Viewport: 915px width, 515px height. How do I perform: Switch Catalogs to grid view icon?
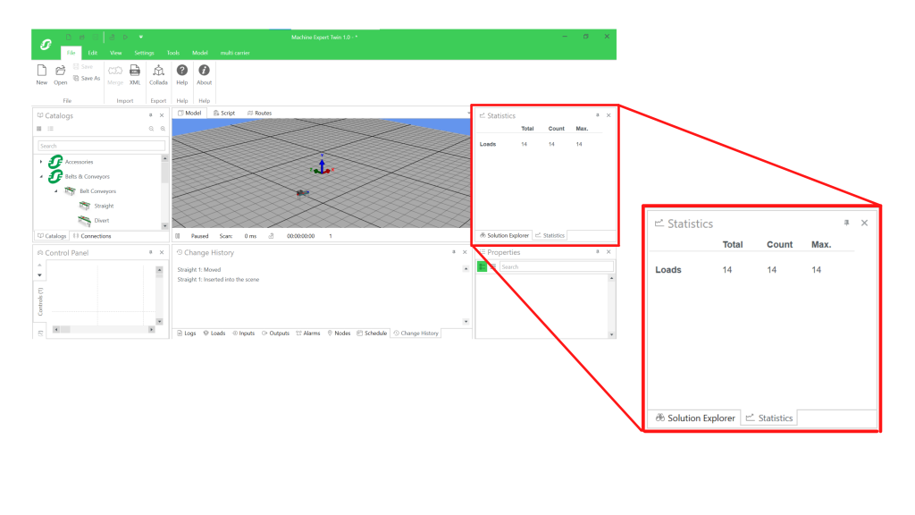coord(39,129)
